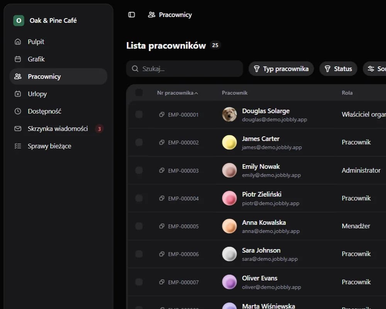
Task: Open the Status filter dropdown
Action: tap(338, 69)
